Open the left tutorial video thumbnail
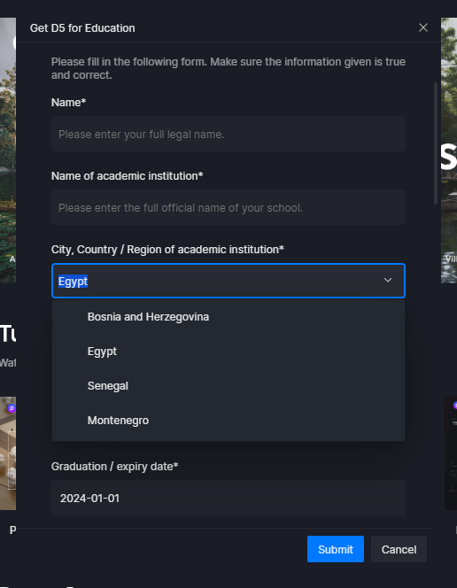This screenshot has width=457, height=588. [8, 453]
